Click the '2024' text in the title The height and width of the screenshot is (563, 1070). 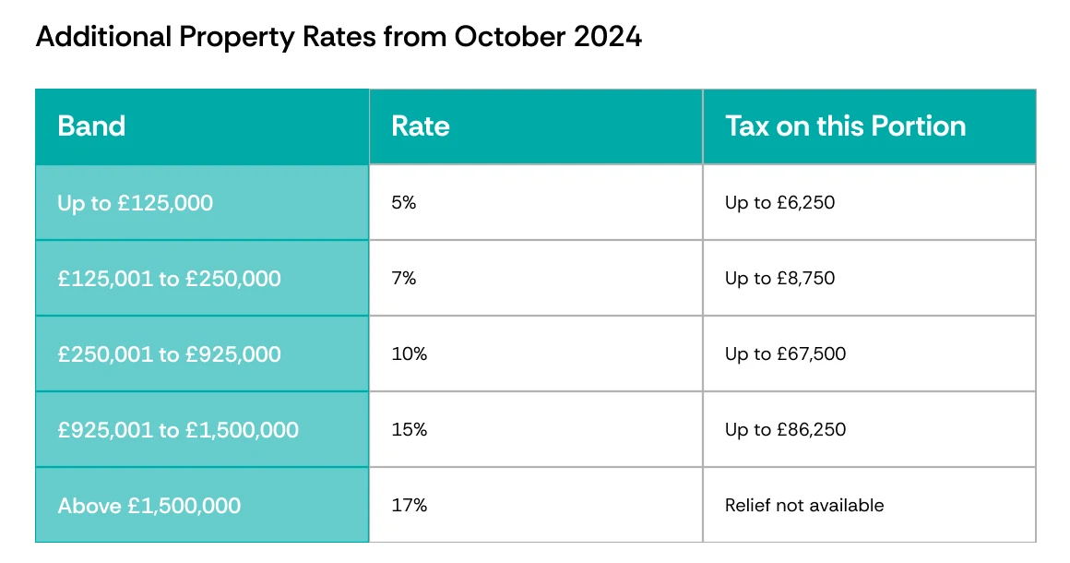point(607,36)
